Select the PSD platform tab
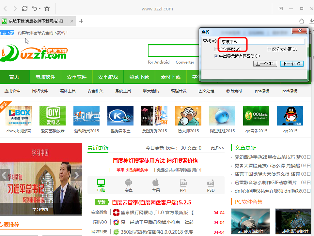314x236 pixels. 211,185
